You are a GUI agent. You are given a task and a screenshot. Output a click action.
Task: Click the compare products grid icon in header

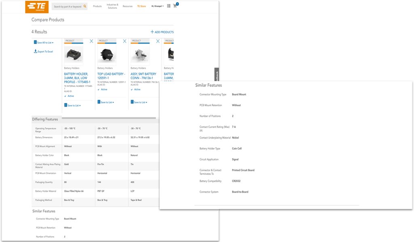tap(169, 6)
